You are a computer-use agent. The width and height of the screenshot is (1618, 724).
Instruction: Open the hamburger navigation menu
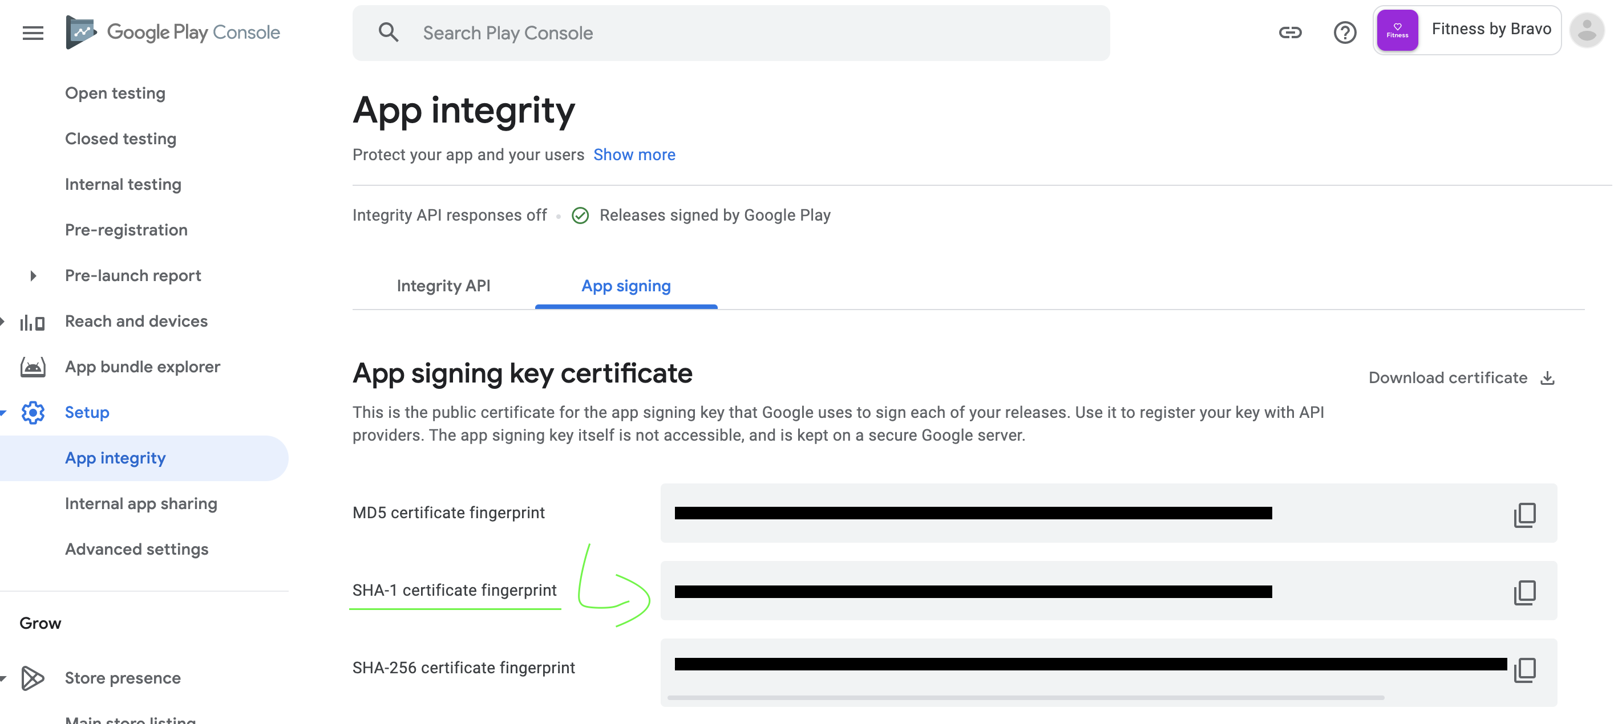click(x=33, y=32)
